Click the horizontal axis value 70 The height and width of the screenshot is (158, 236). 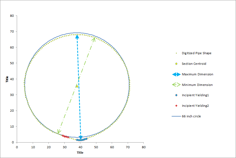pos(128,147)
